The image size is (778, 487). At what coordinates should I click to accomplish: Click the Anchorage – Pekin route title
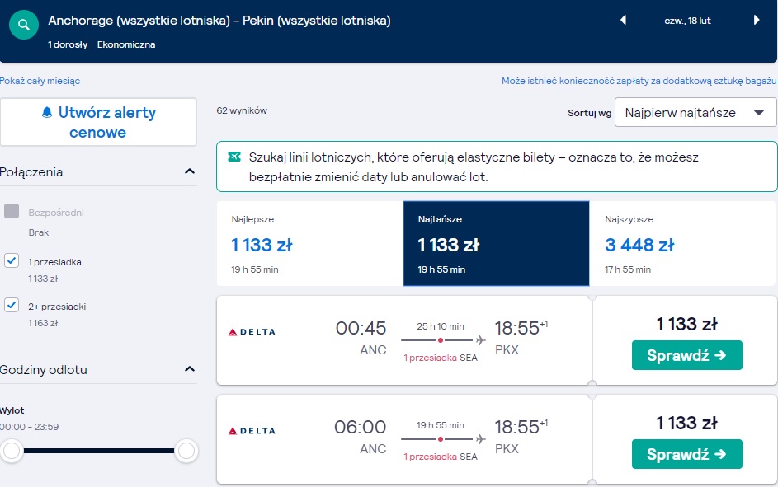pos(219,21)
